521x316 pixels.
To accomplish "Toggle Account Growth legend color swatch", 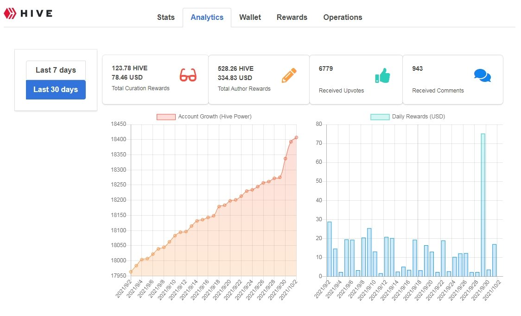I will click(x=166, y=117).
